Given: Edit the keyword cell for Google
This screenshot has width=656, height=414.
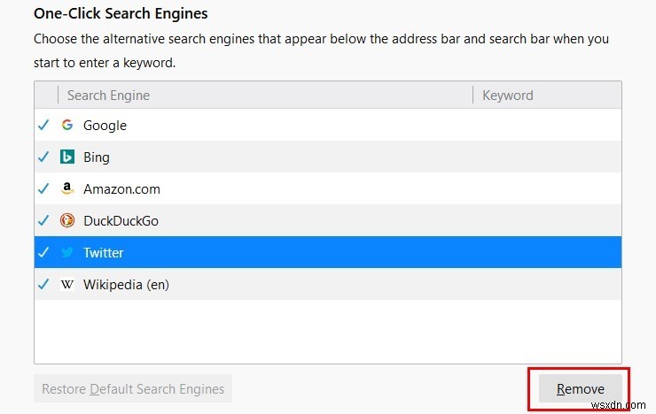Looking at the screenshot, I should [x=545, y=126].
